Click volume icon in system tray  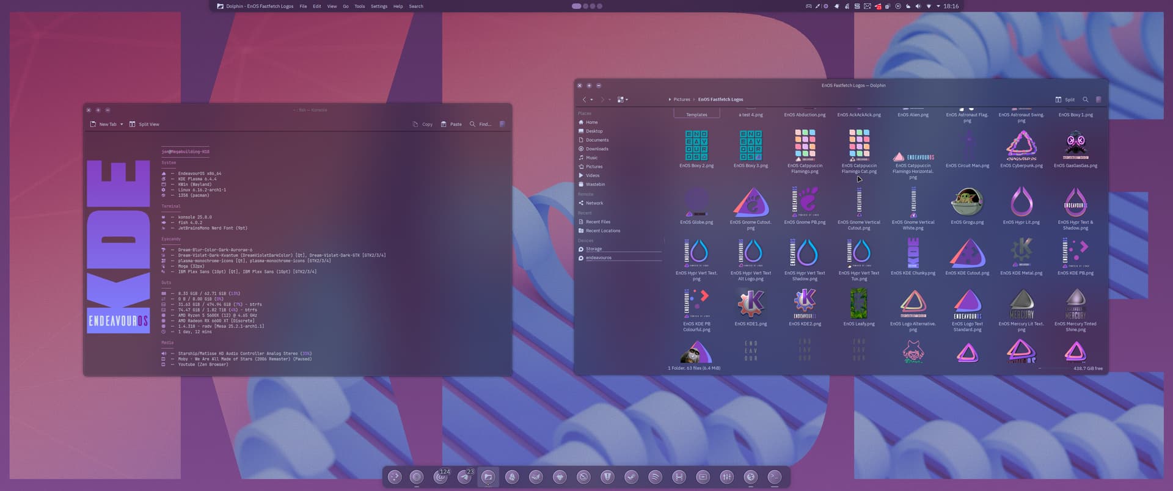[918, 6]
